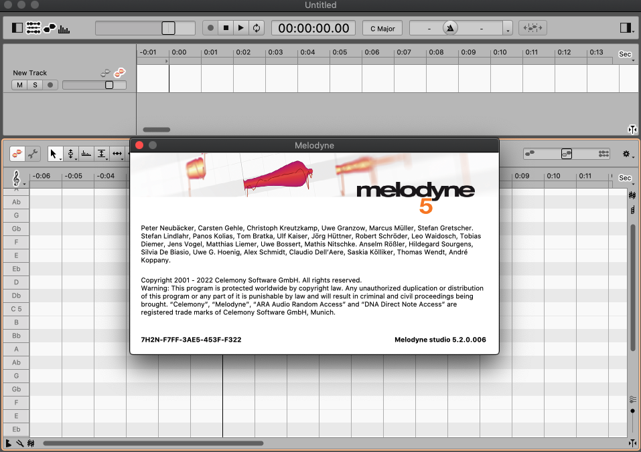Click the orange edit blobs icon on New Track
The height and width of the screenshot is (452, 641).
click(x=120, y=73)
